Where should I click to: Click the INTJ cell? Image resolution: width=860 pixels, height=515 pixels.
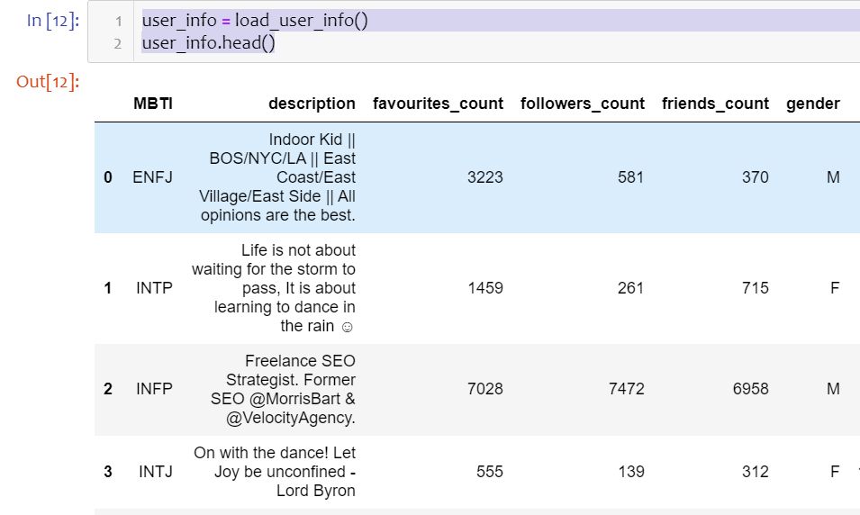(156, 472)
